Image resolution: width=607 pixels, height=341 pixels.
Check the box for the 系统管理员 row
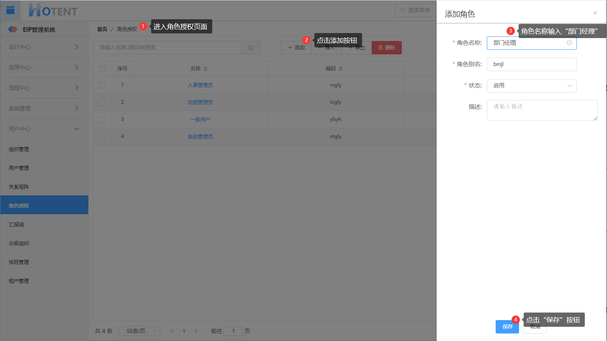[x=102, y=136]
